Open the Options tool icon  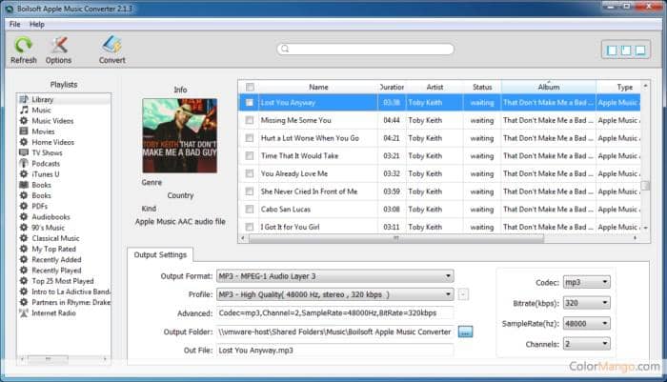(58, 45)
